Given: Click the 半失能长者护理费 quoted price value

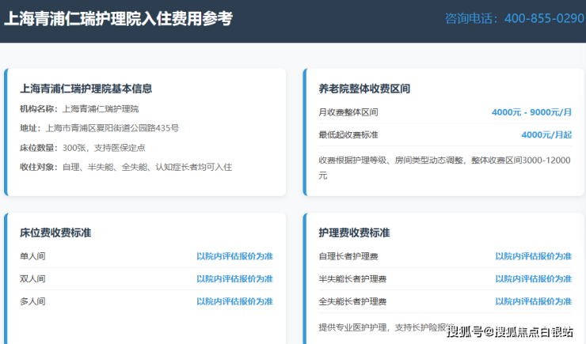Looking at the screenshot, I should (533, 278).
